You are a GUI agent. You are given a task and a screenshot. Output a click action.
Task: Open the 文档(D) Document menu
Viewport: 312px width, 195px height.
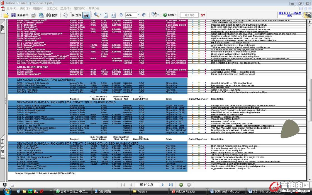click(52, 8)
